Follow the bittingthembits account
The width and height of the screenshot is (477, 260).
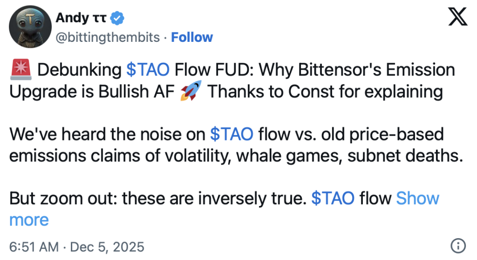(192, 37)
